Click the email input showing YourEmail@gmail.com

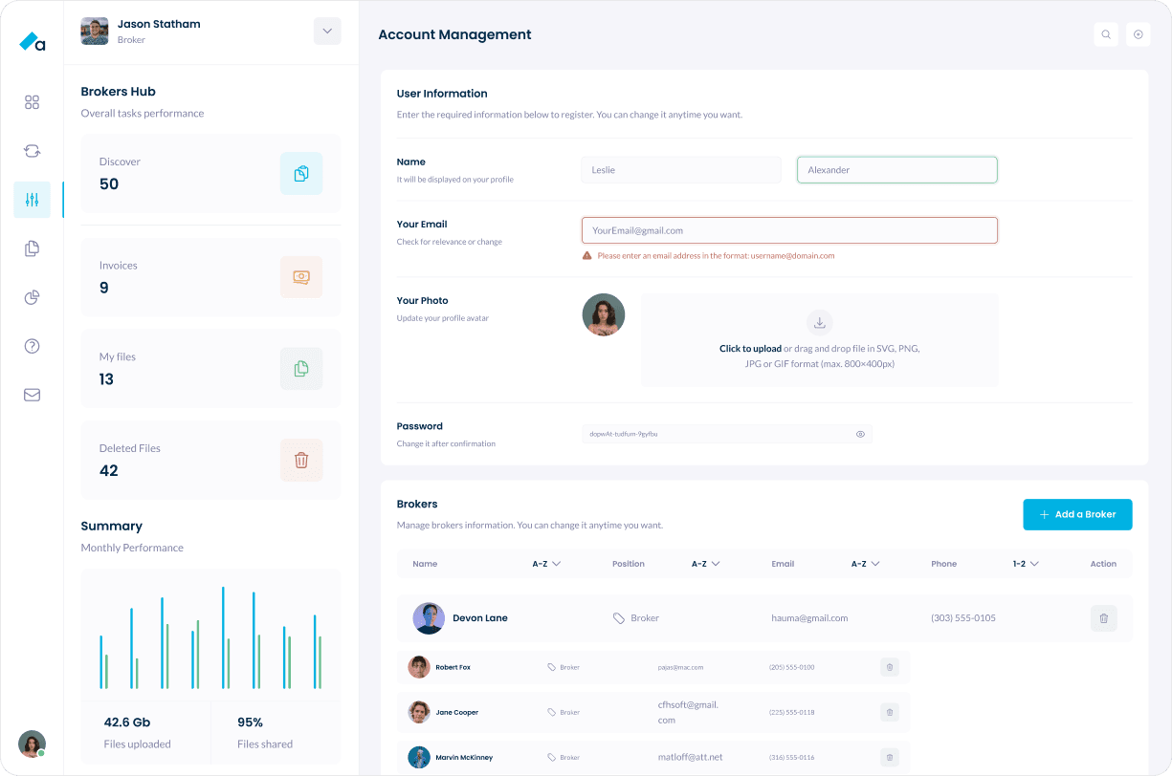pos(789,230)
